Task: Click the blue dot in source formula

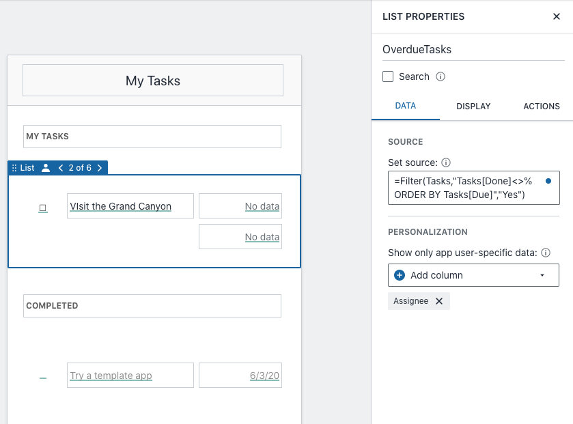Action: (548, 182)
